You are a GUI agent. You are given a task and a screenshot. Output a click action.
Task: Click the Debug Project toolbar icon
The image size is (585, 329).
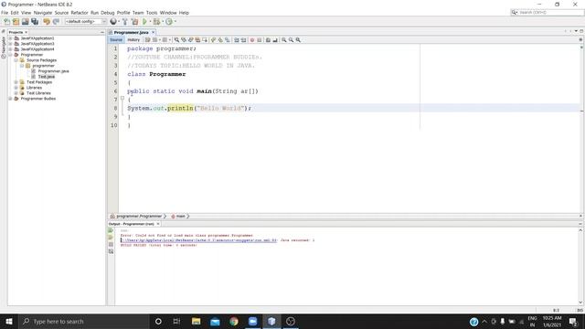click(156, 22)
